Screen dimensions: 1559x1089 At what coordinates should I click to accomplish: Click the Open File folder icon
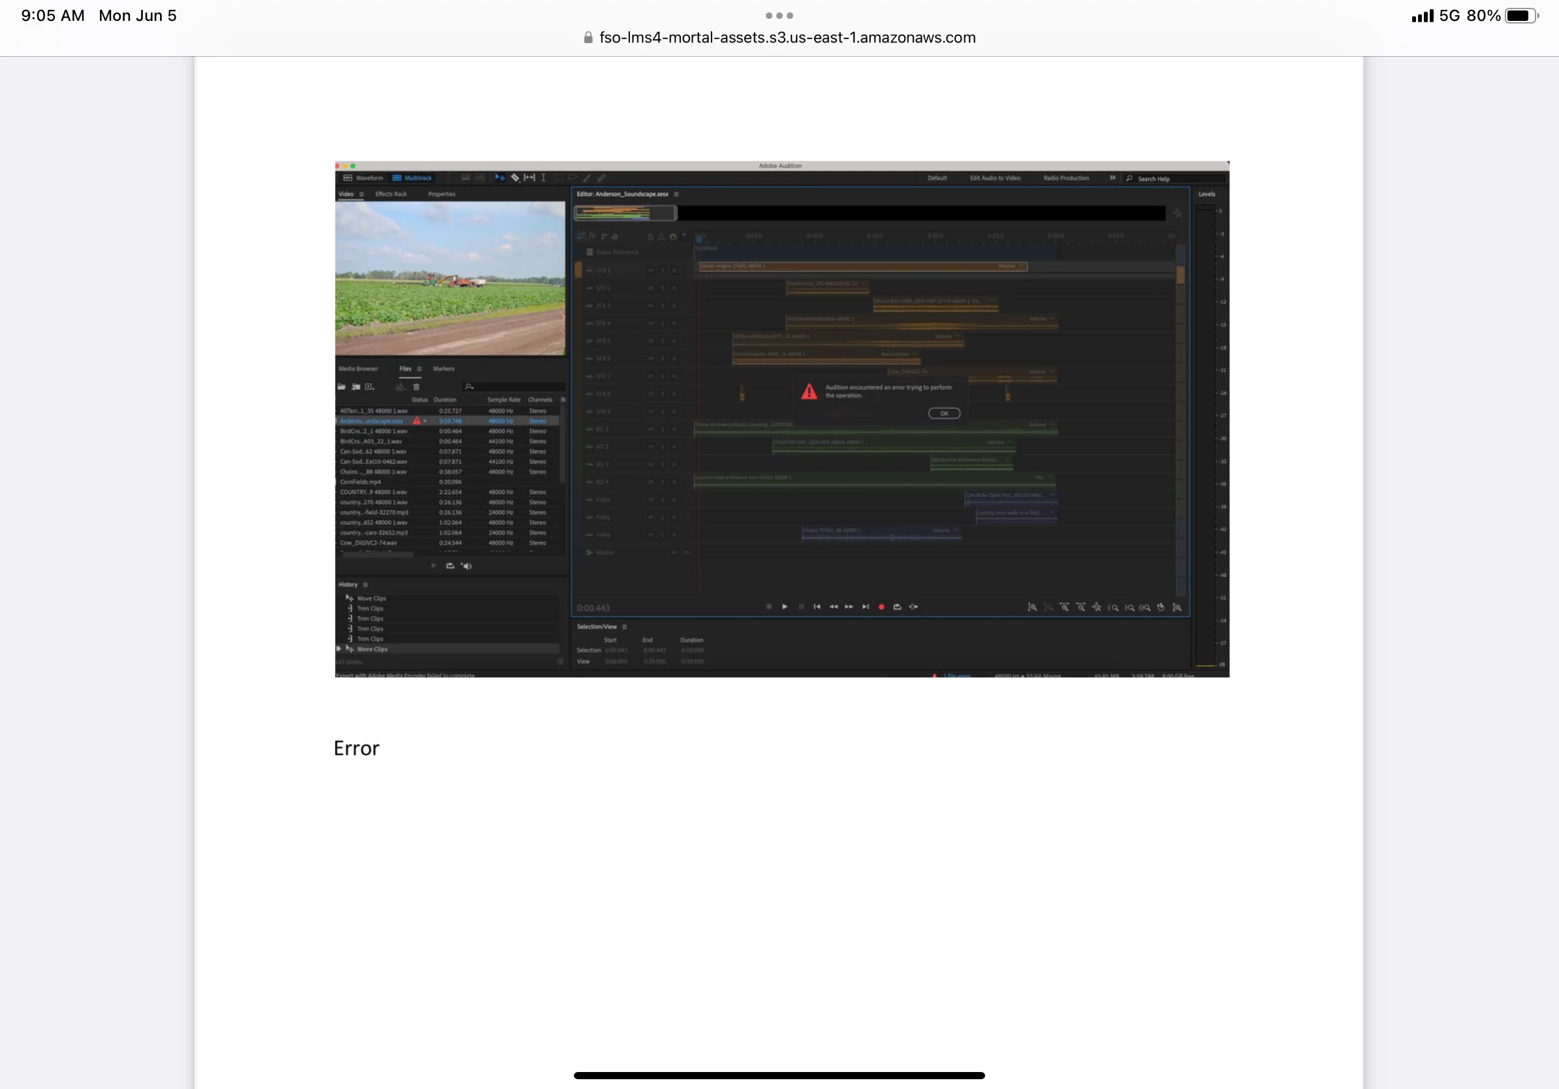click(x=341, y=387)
